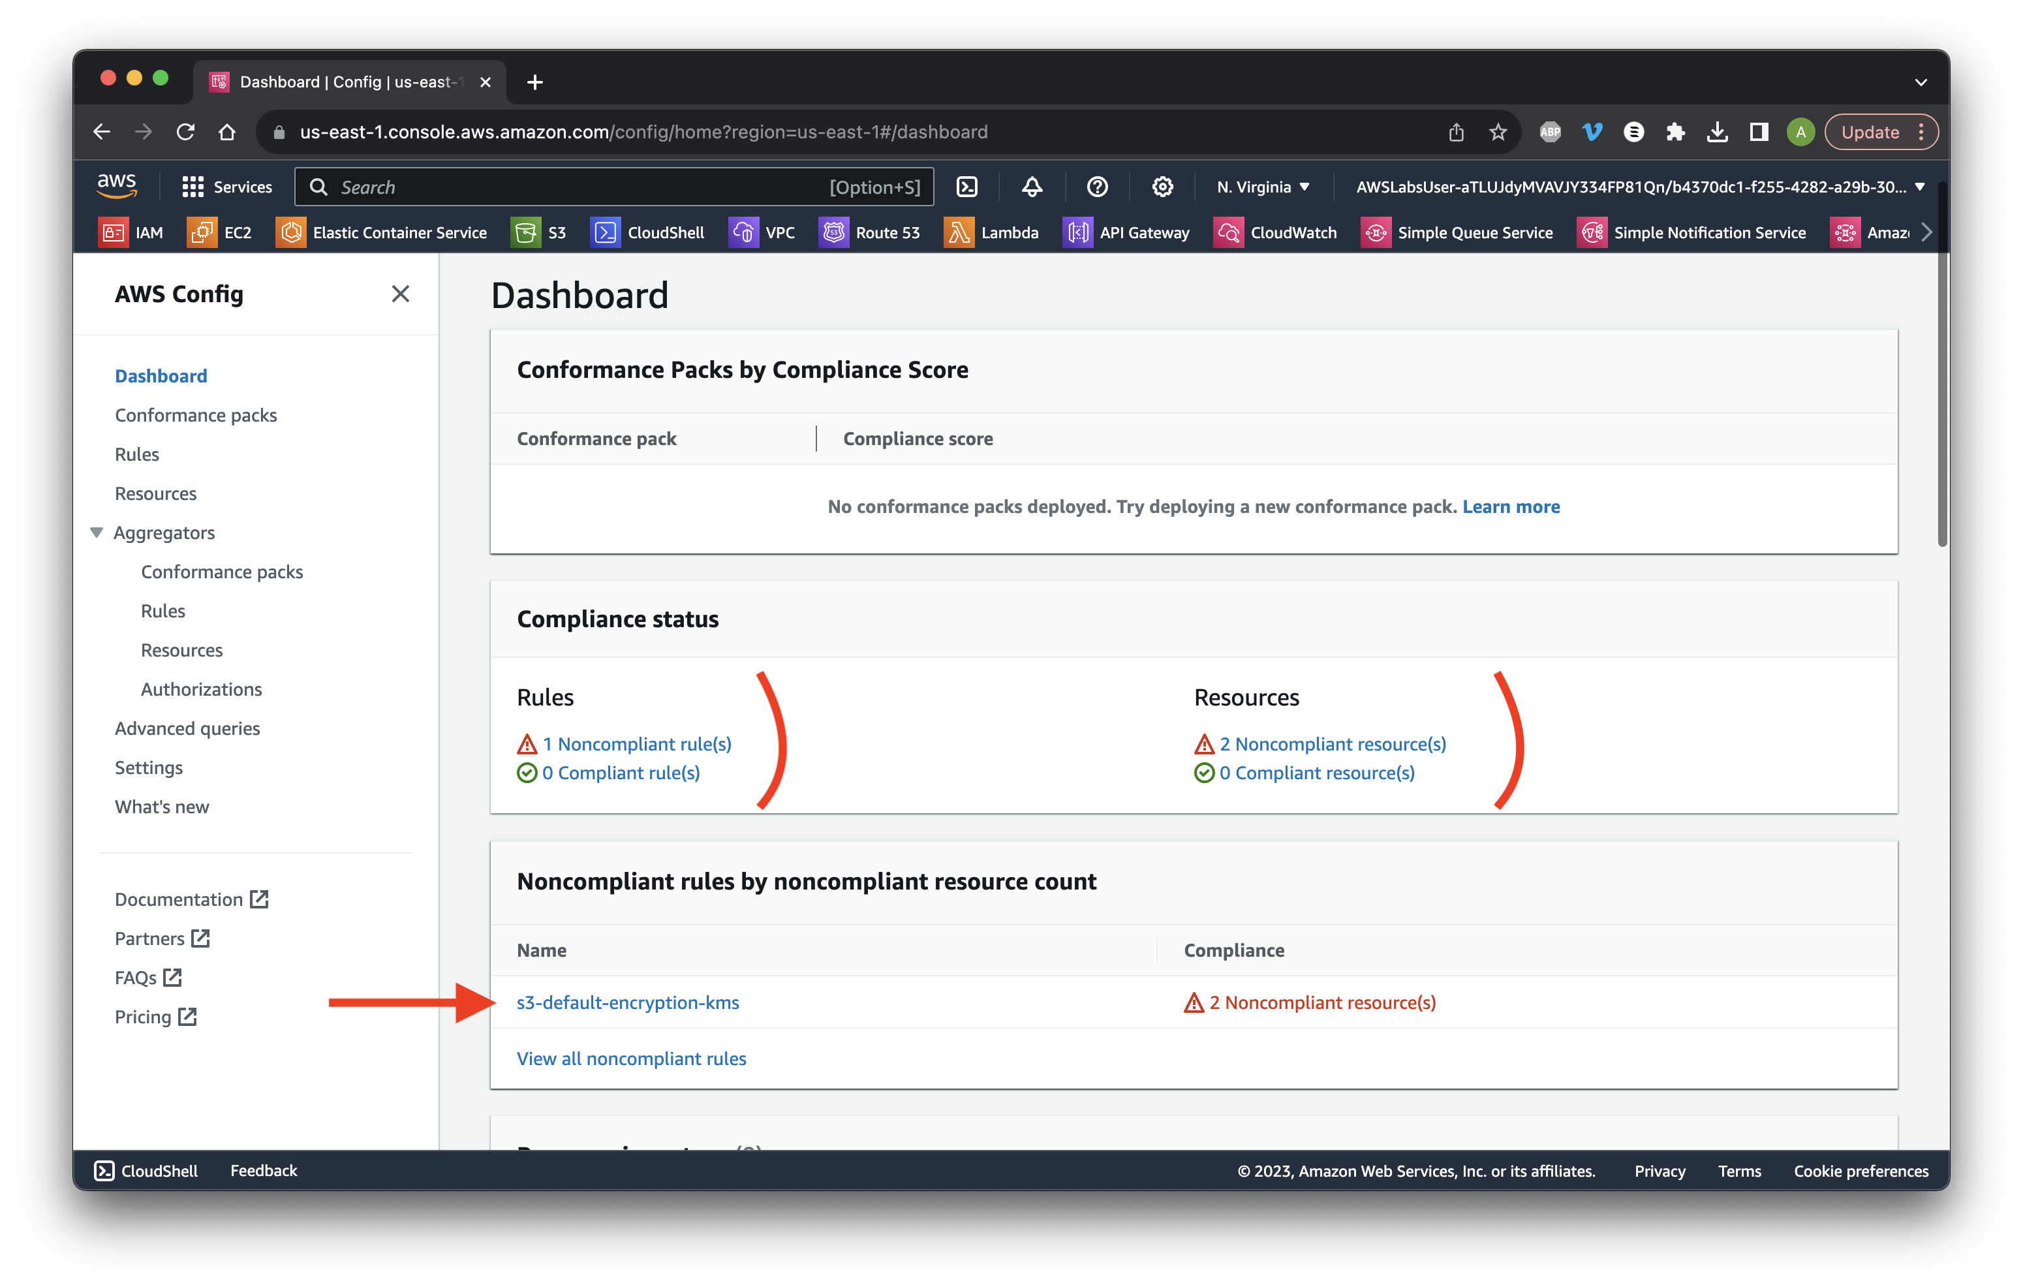Open Simple Queue Service shortcut
Image resolution: width=2023 pixels, height=1287 pixels.
pyautogui.click(x=1457, y=233)
